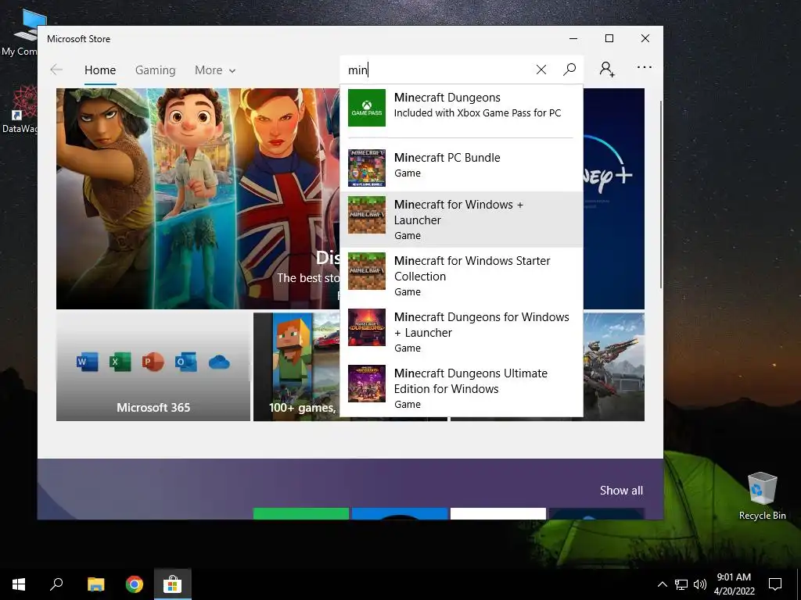
Task: Select Minecraft for Windows + Launcher suggestion
Action: 462,220
